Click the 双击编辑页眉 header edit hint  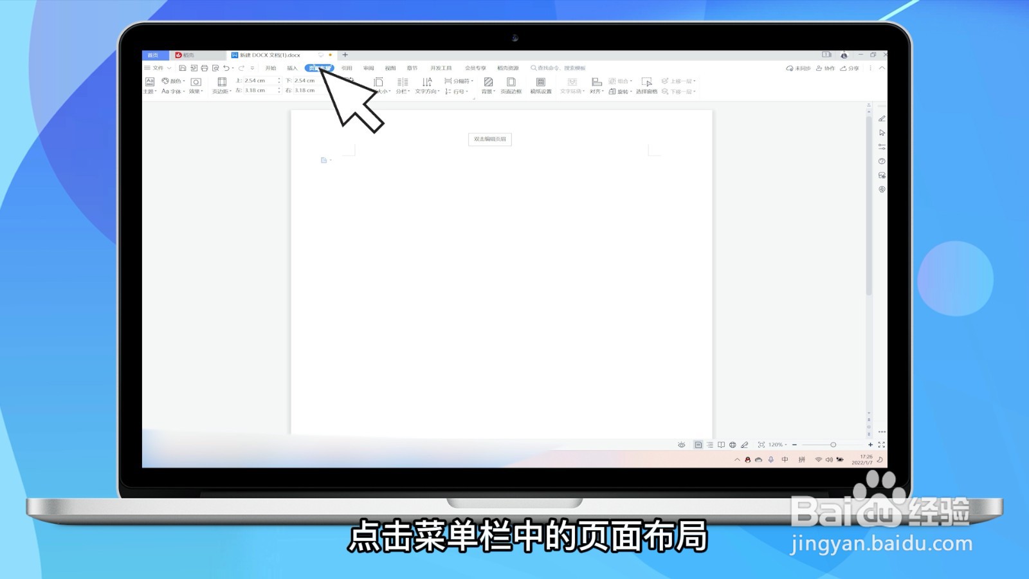tap(490, 139)
